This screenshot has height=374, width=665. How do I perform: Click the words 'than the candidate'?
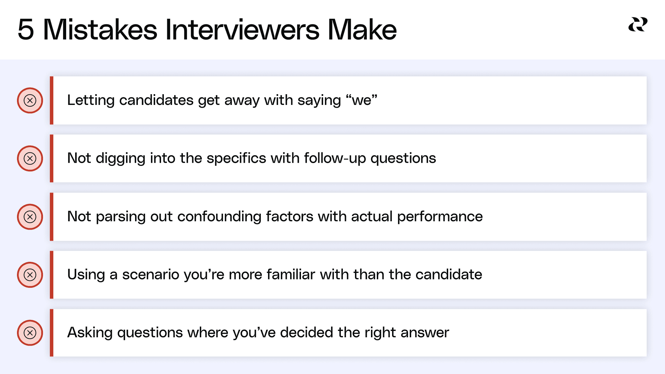418,275
